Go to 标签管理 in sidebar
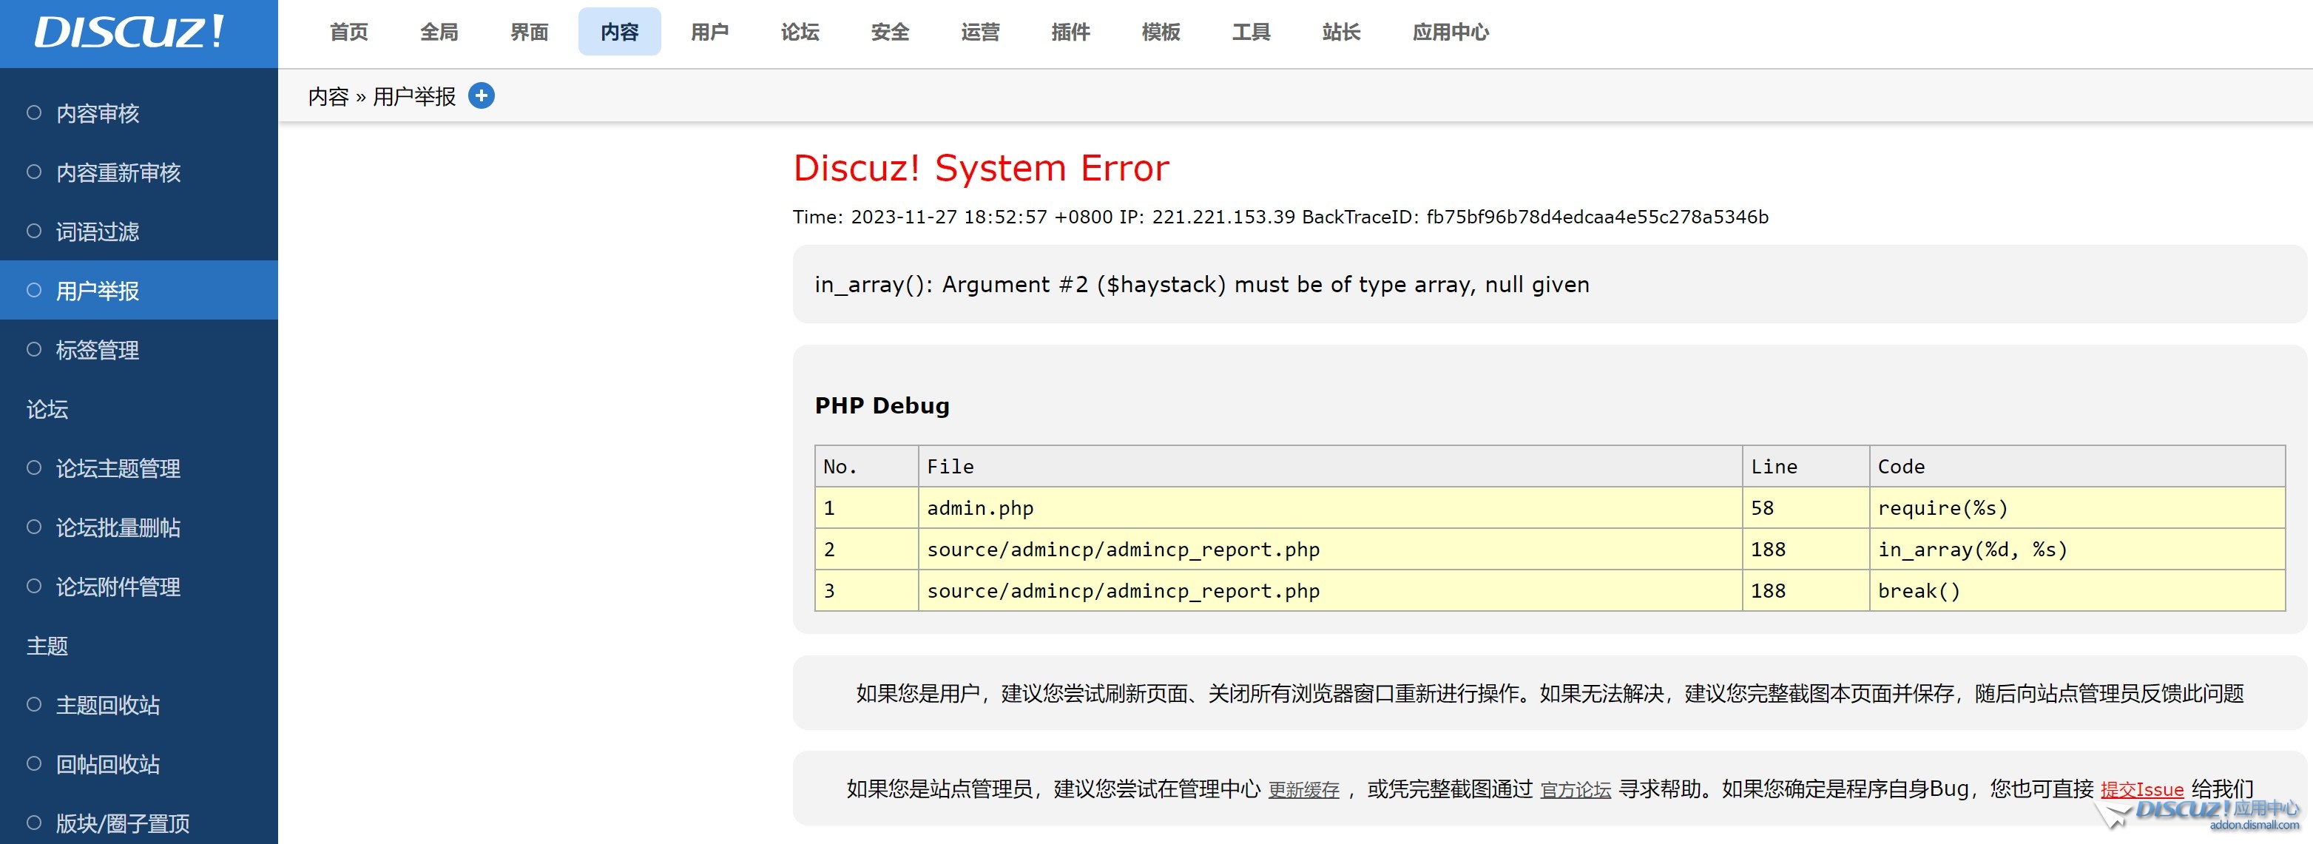This screenshot has width=2313, height=844. coord(97,350)
